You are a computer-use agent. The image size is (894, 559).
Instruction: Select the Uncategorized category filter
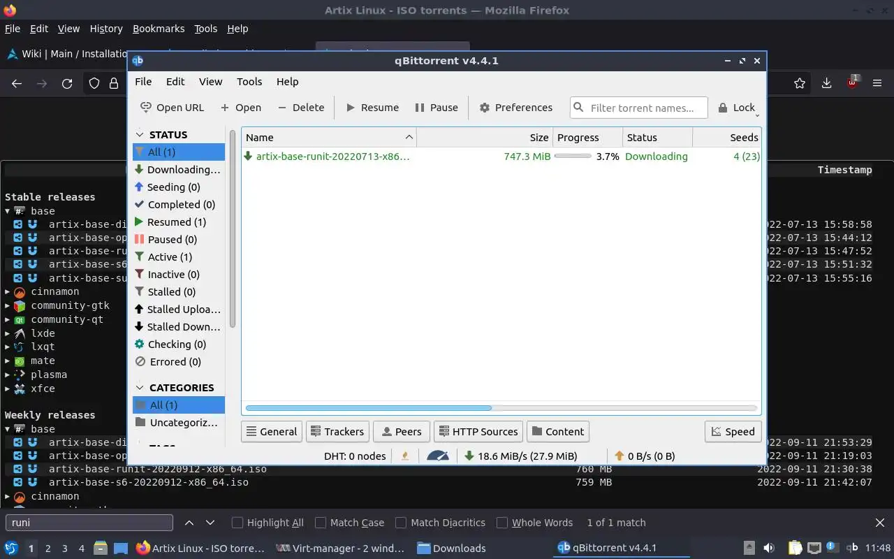pyautogui.click(x=179, y=423)
